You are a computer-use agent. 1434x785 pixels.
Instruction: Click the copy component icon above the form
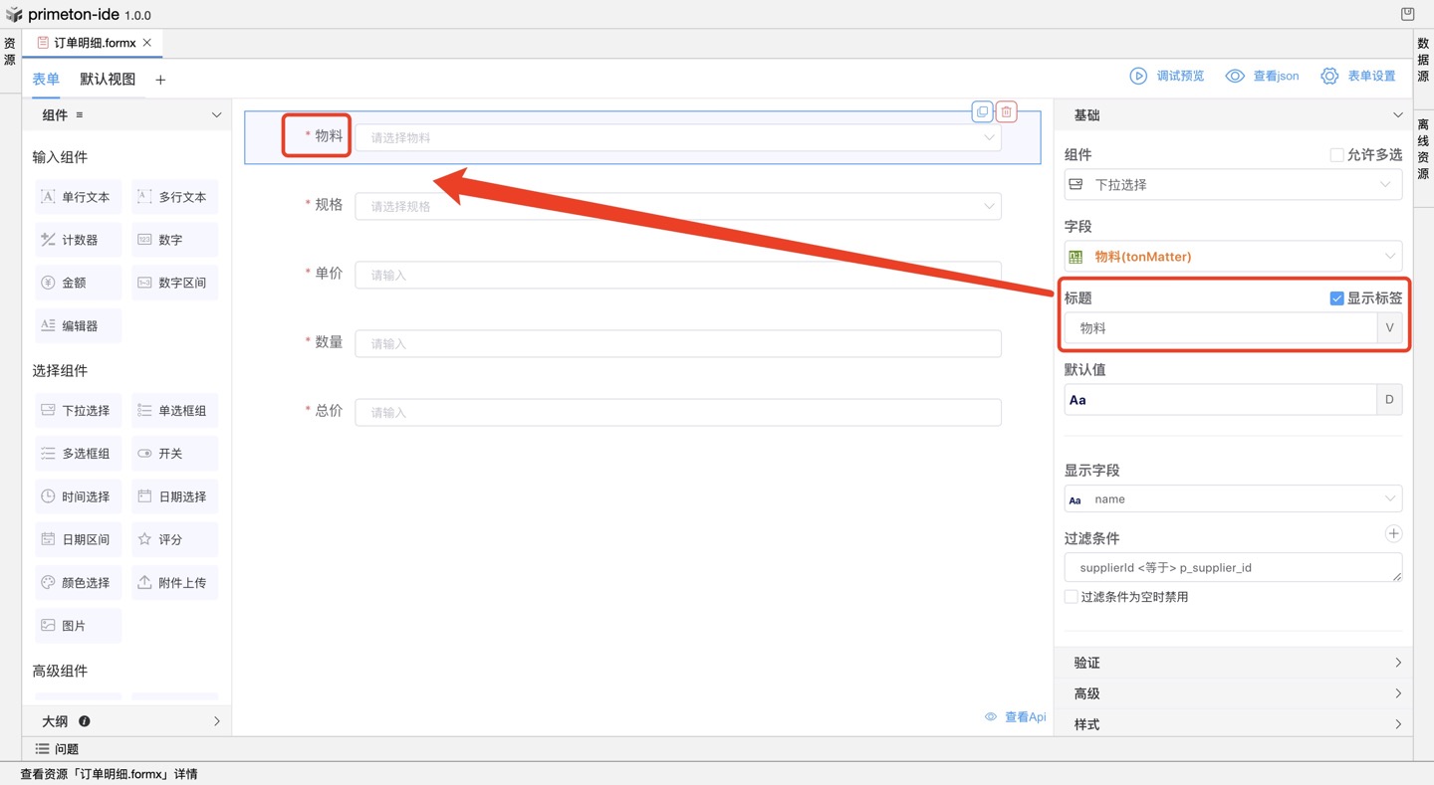tap(982, 111)
